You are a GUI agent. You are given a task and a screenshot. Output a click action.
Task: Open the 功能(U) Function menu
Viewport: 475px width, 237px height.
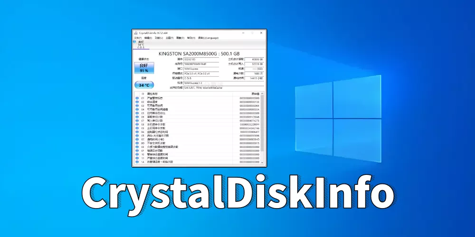[159, 38]
